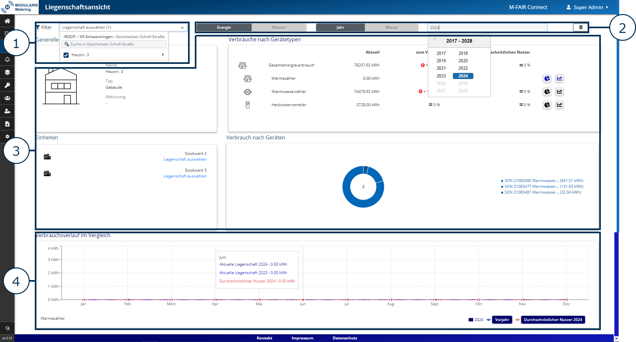Open the user group icon in sidebar

[x=7, y=98]
